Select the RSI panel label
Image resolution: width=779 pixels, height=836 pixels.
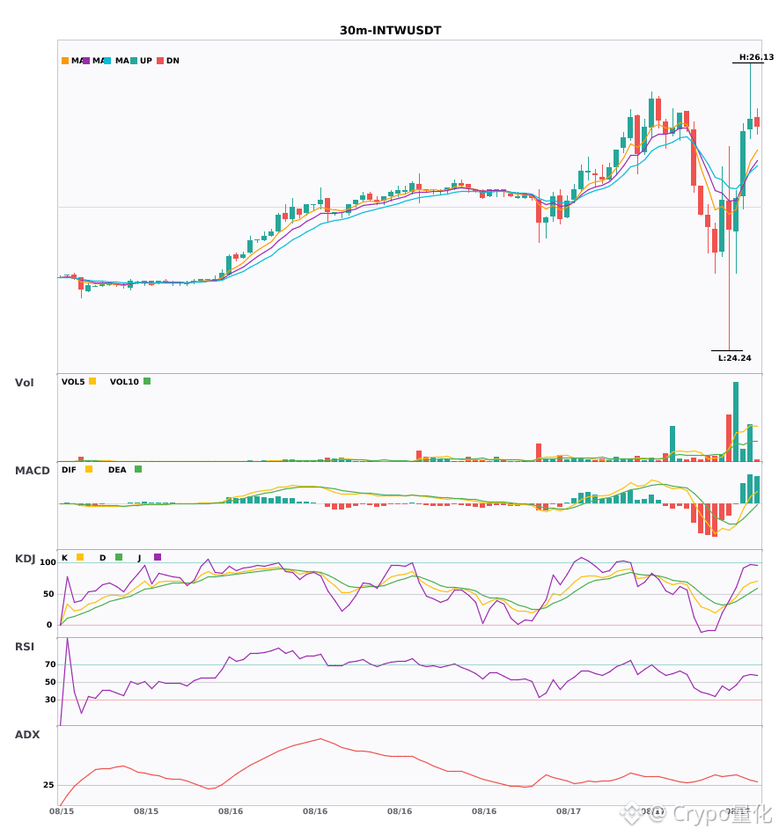24,647
